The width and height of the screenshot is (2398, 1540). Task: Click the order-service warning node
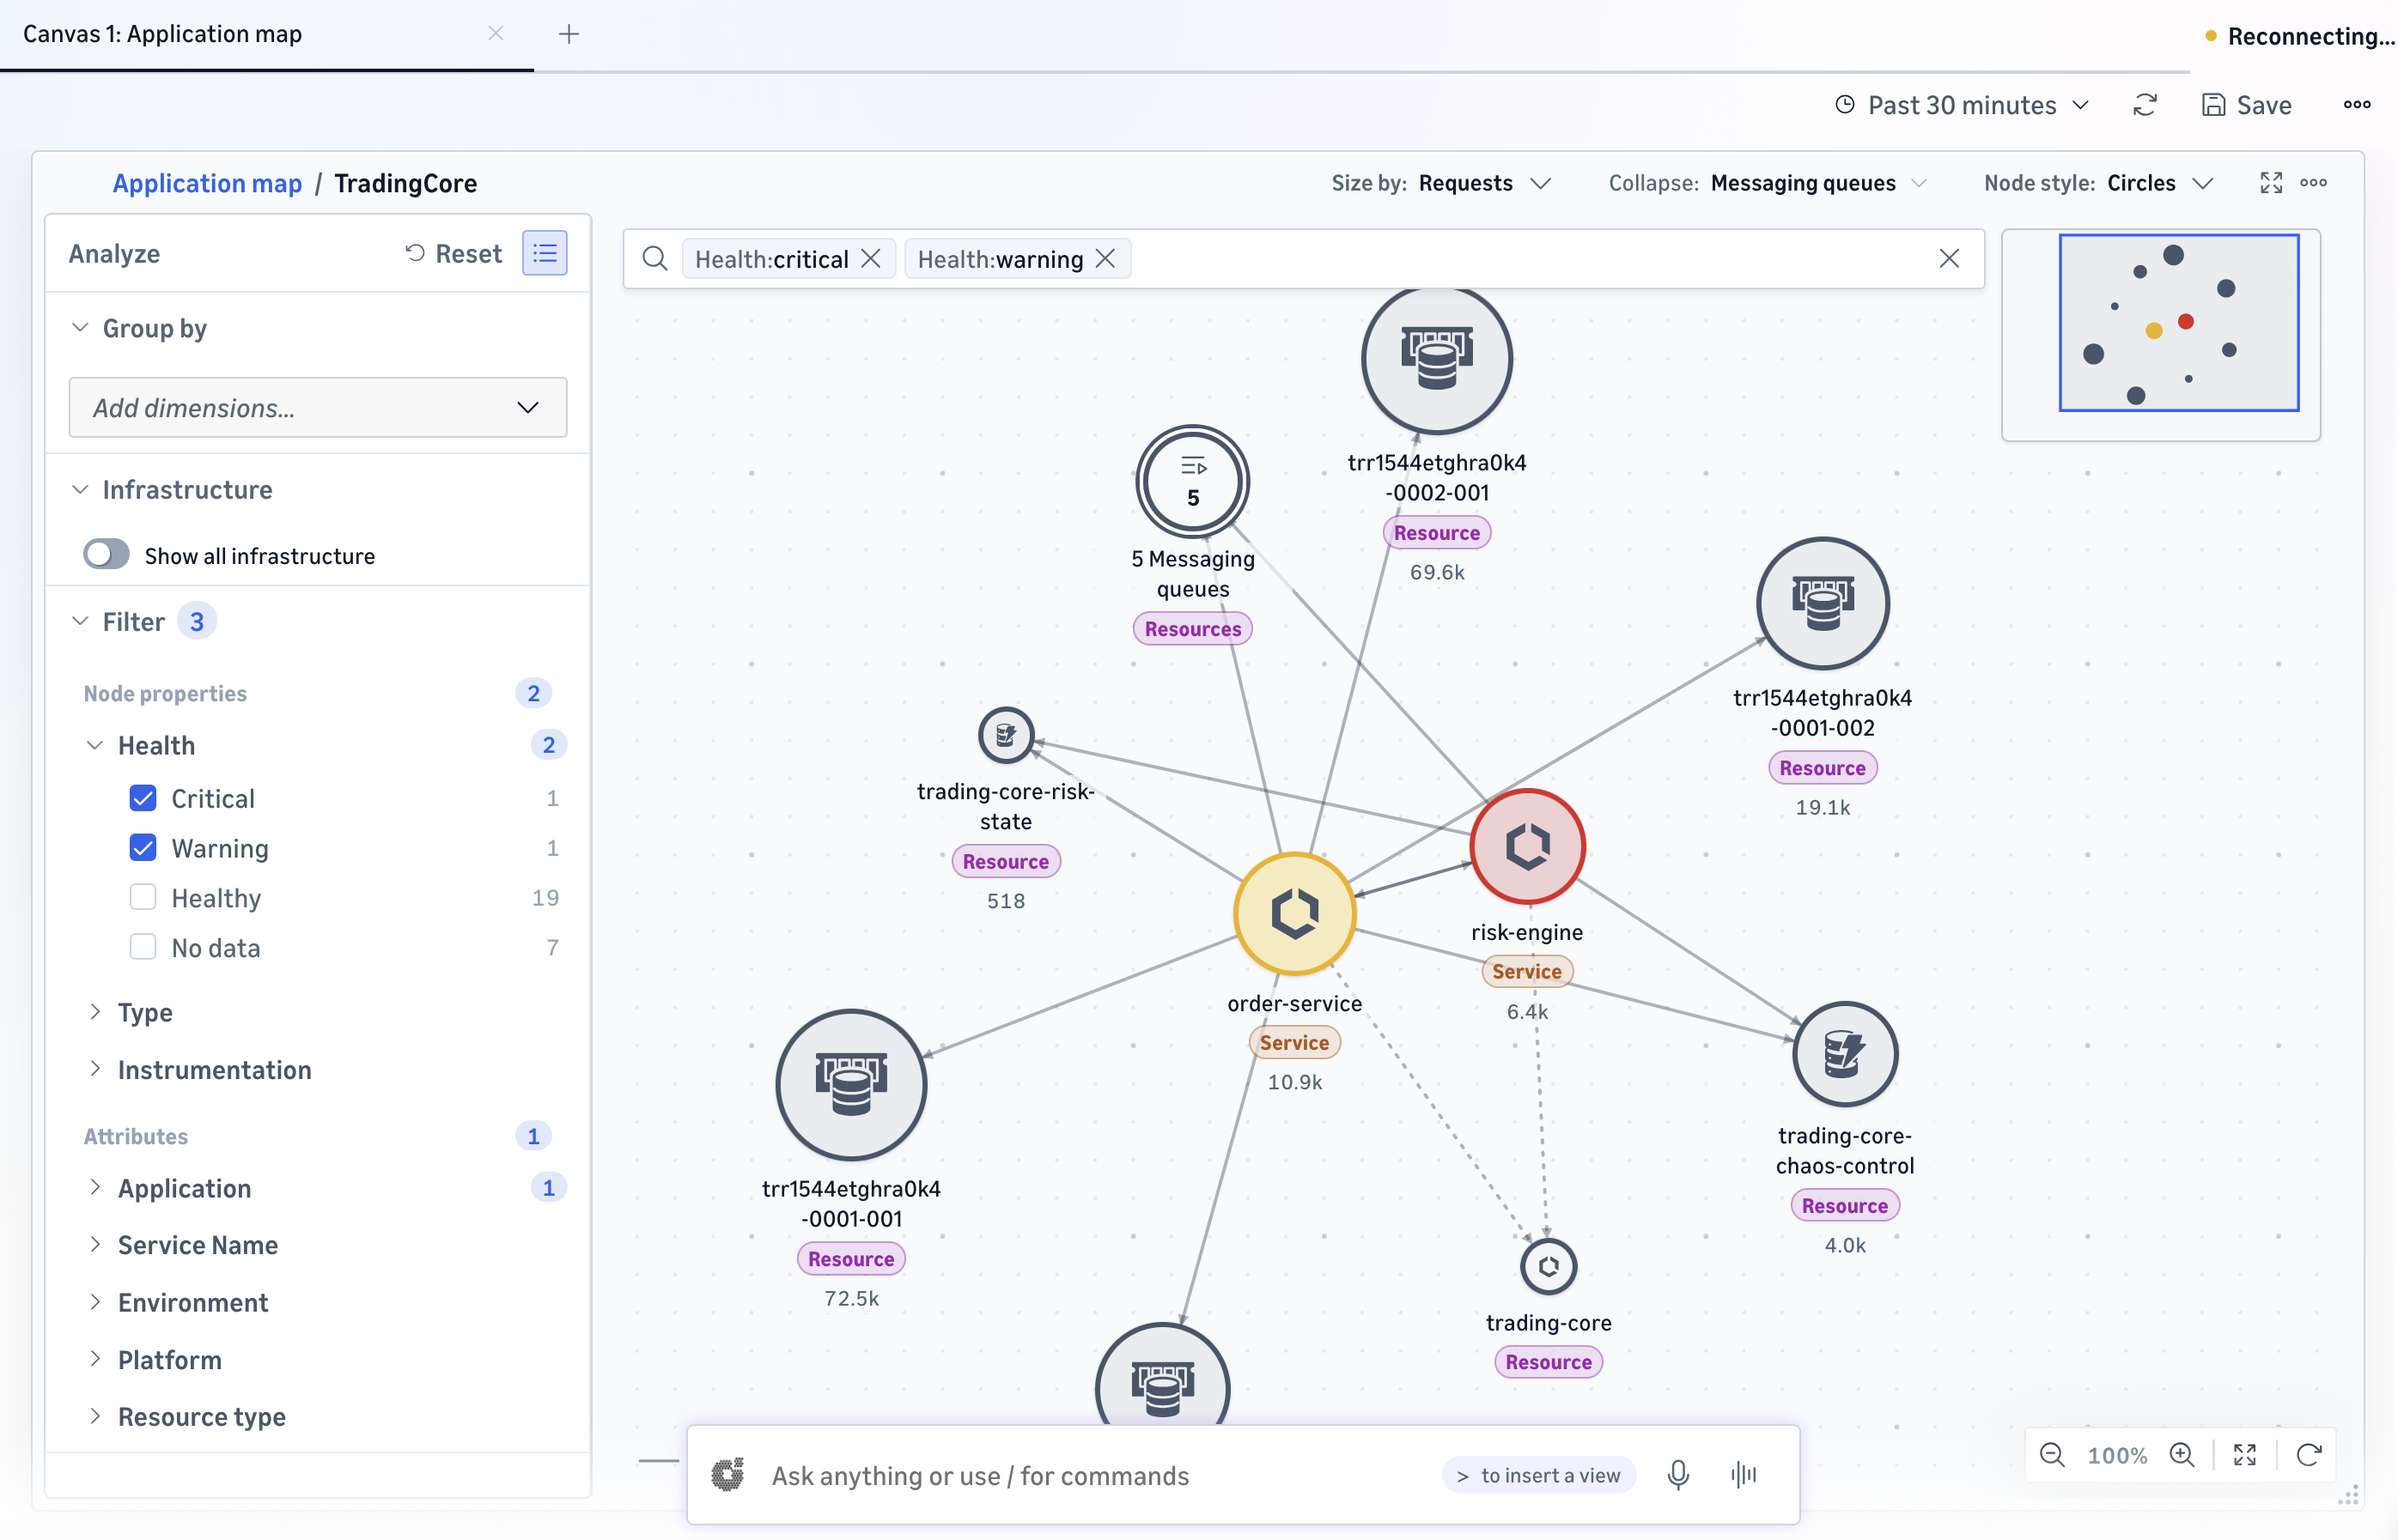[x=1294, y=913]
